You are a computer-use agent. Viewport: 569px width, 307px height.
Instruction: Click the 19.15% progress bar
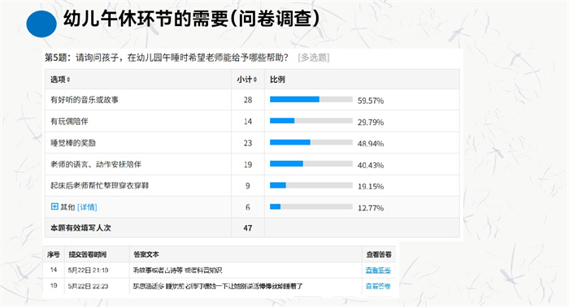[311, 185]
